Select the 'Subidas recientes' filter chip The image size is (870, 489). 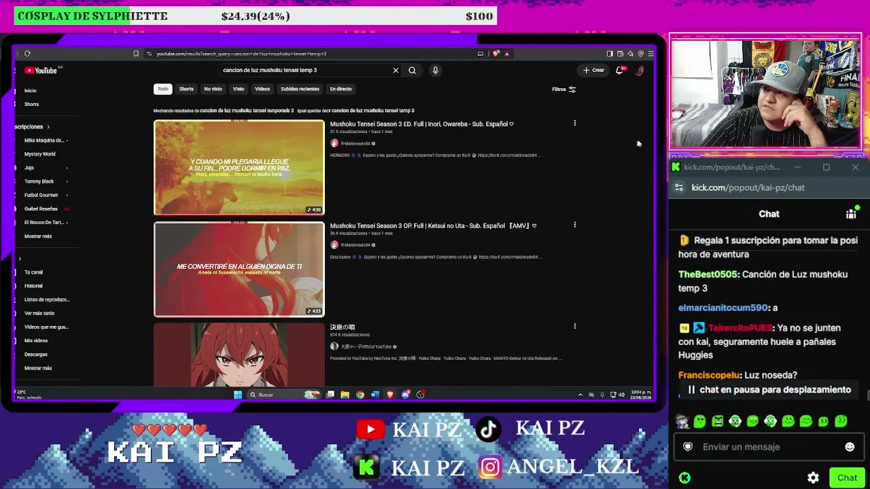pyautogui.click(x=300, y=89)
